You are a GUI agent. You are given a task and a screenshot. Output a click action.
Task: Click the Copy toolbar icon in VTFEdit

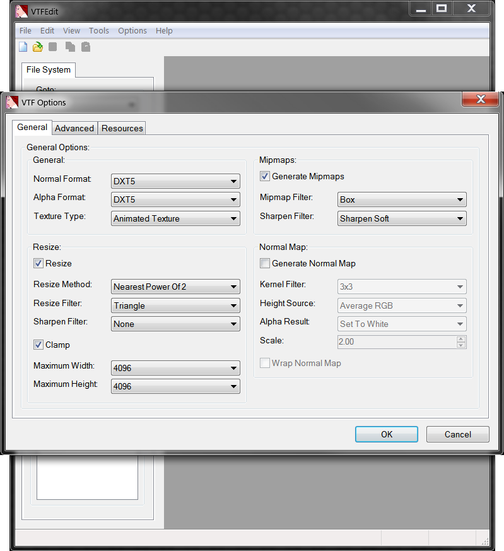(x=70, y=47)
